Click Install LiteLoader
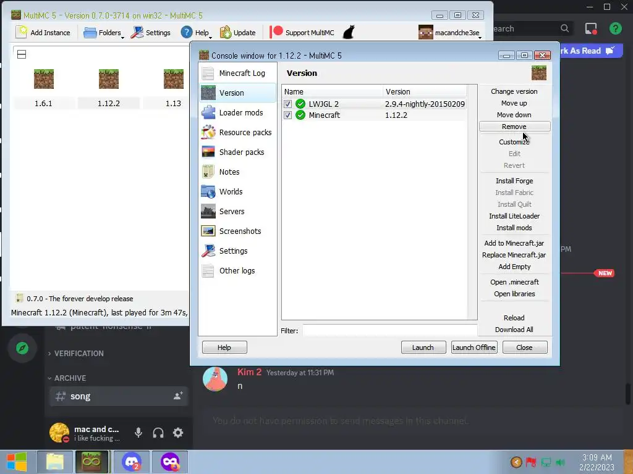 click(514, 216)
